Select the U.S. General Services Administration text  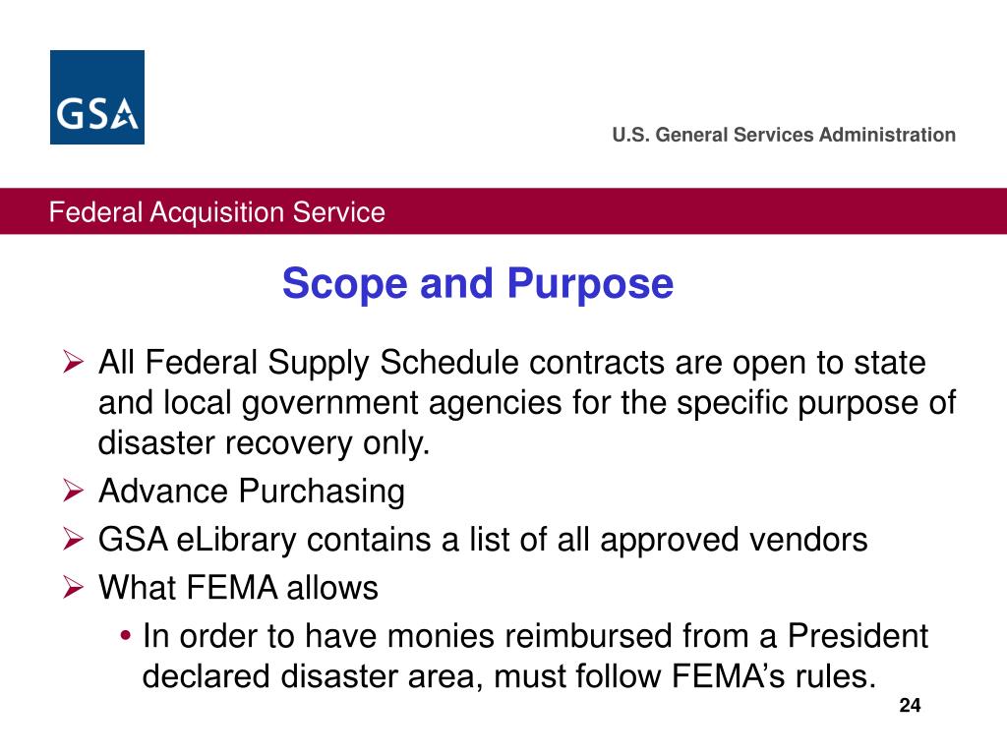click(784, 135)
